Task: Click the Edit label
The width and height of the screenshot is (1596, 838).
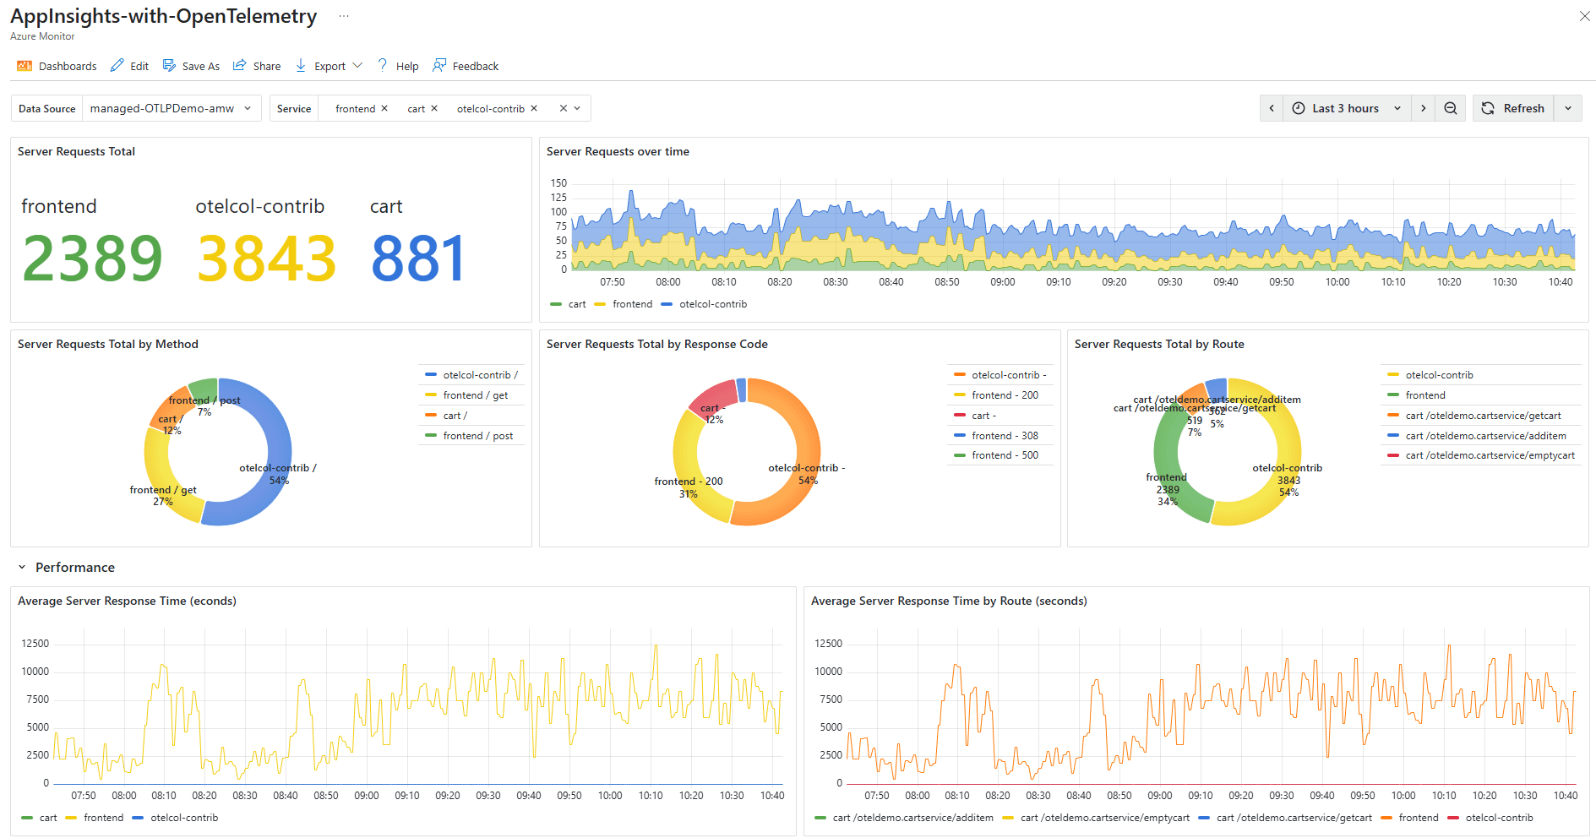Action: click(x=139, y=66)
